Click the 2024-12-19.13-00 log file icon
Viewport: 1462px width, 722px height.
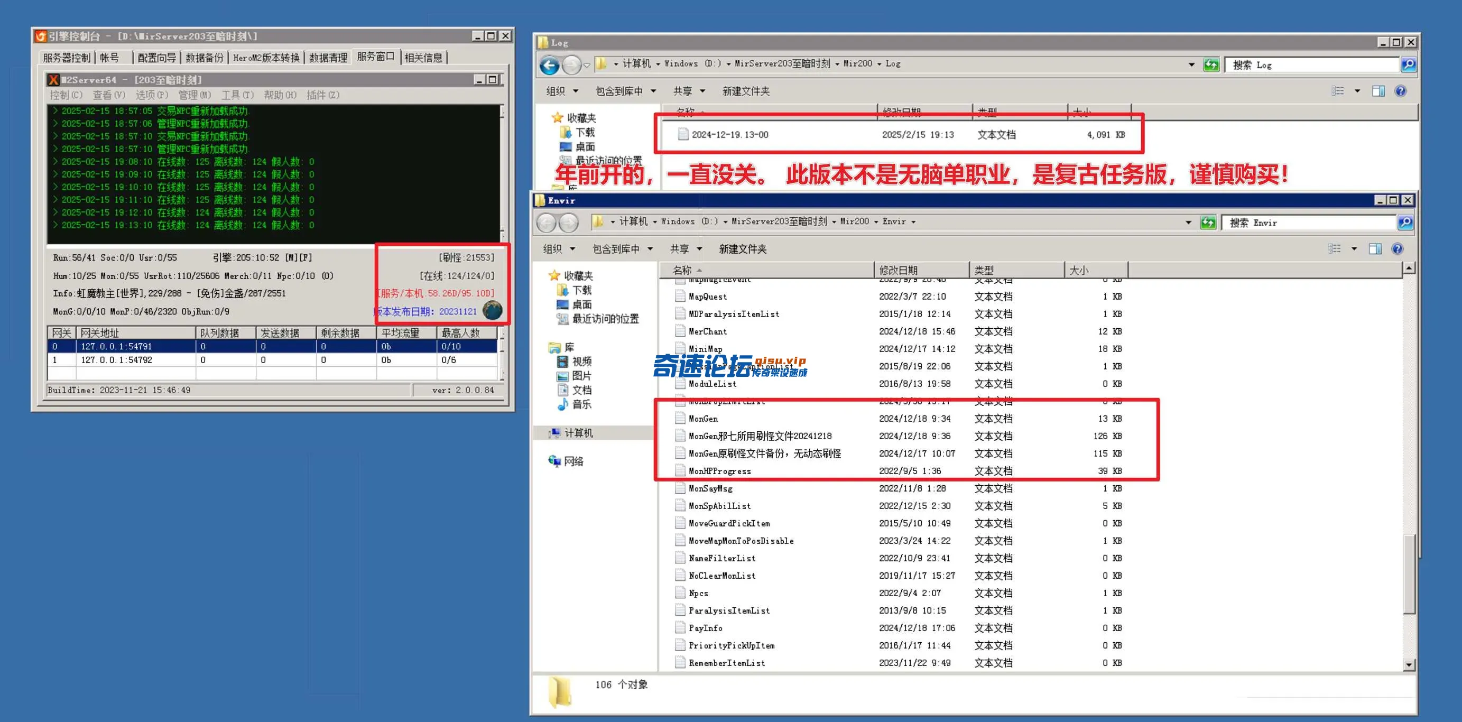[x=683, y=135]
